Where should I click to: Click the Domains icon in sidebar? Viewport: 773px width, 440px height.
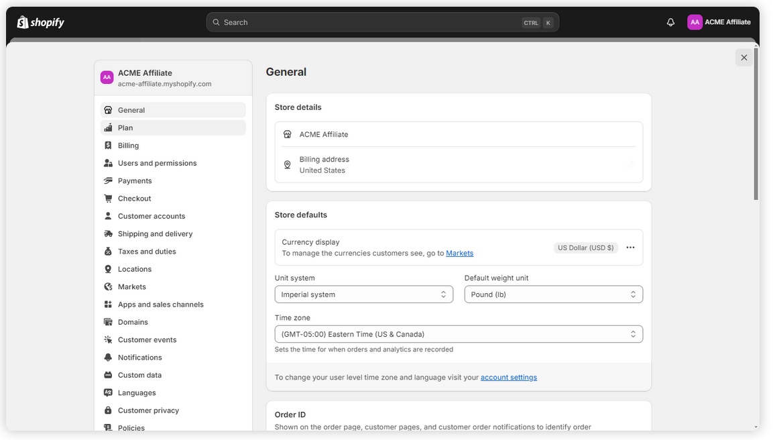pyautogui.click(x=108, y=323)
